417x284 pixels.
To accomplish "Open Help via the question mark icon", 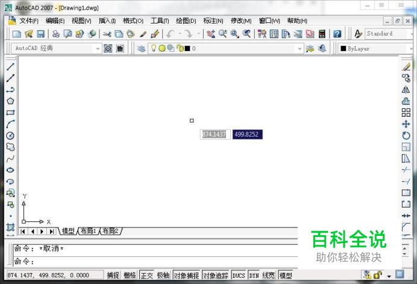I will [337, 34].
